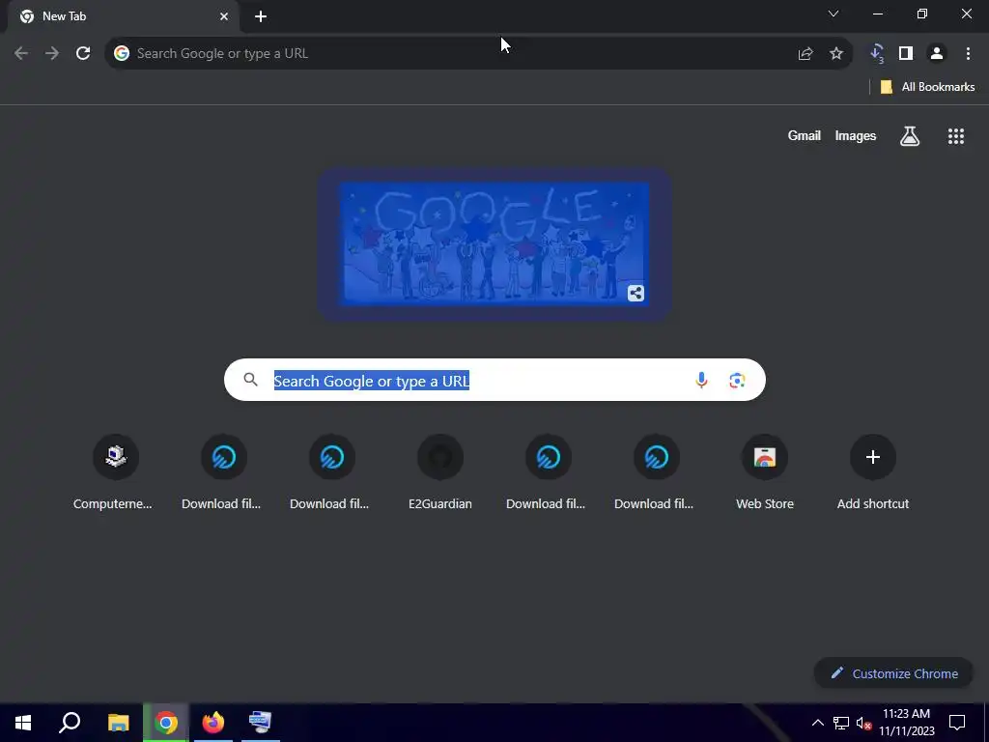Click the browser back arrow
Screen dimensions: 989x742
click(21, 54)
